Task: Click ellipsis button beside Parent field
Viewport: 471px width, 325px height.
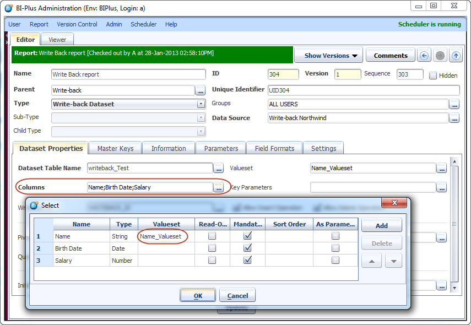Action: tap(201, 90)
